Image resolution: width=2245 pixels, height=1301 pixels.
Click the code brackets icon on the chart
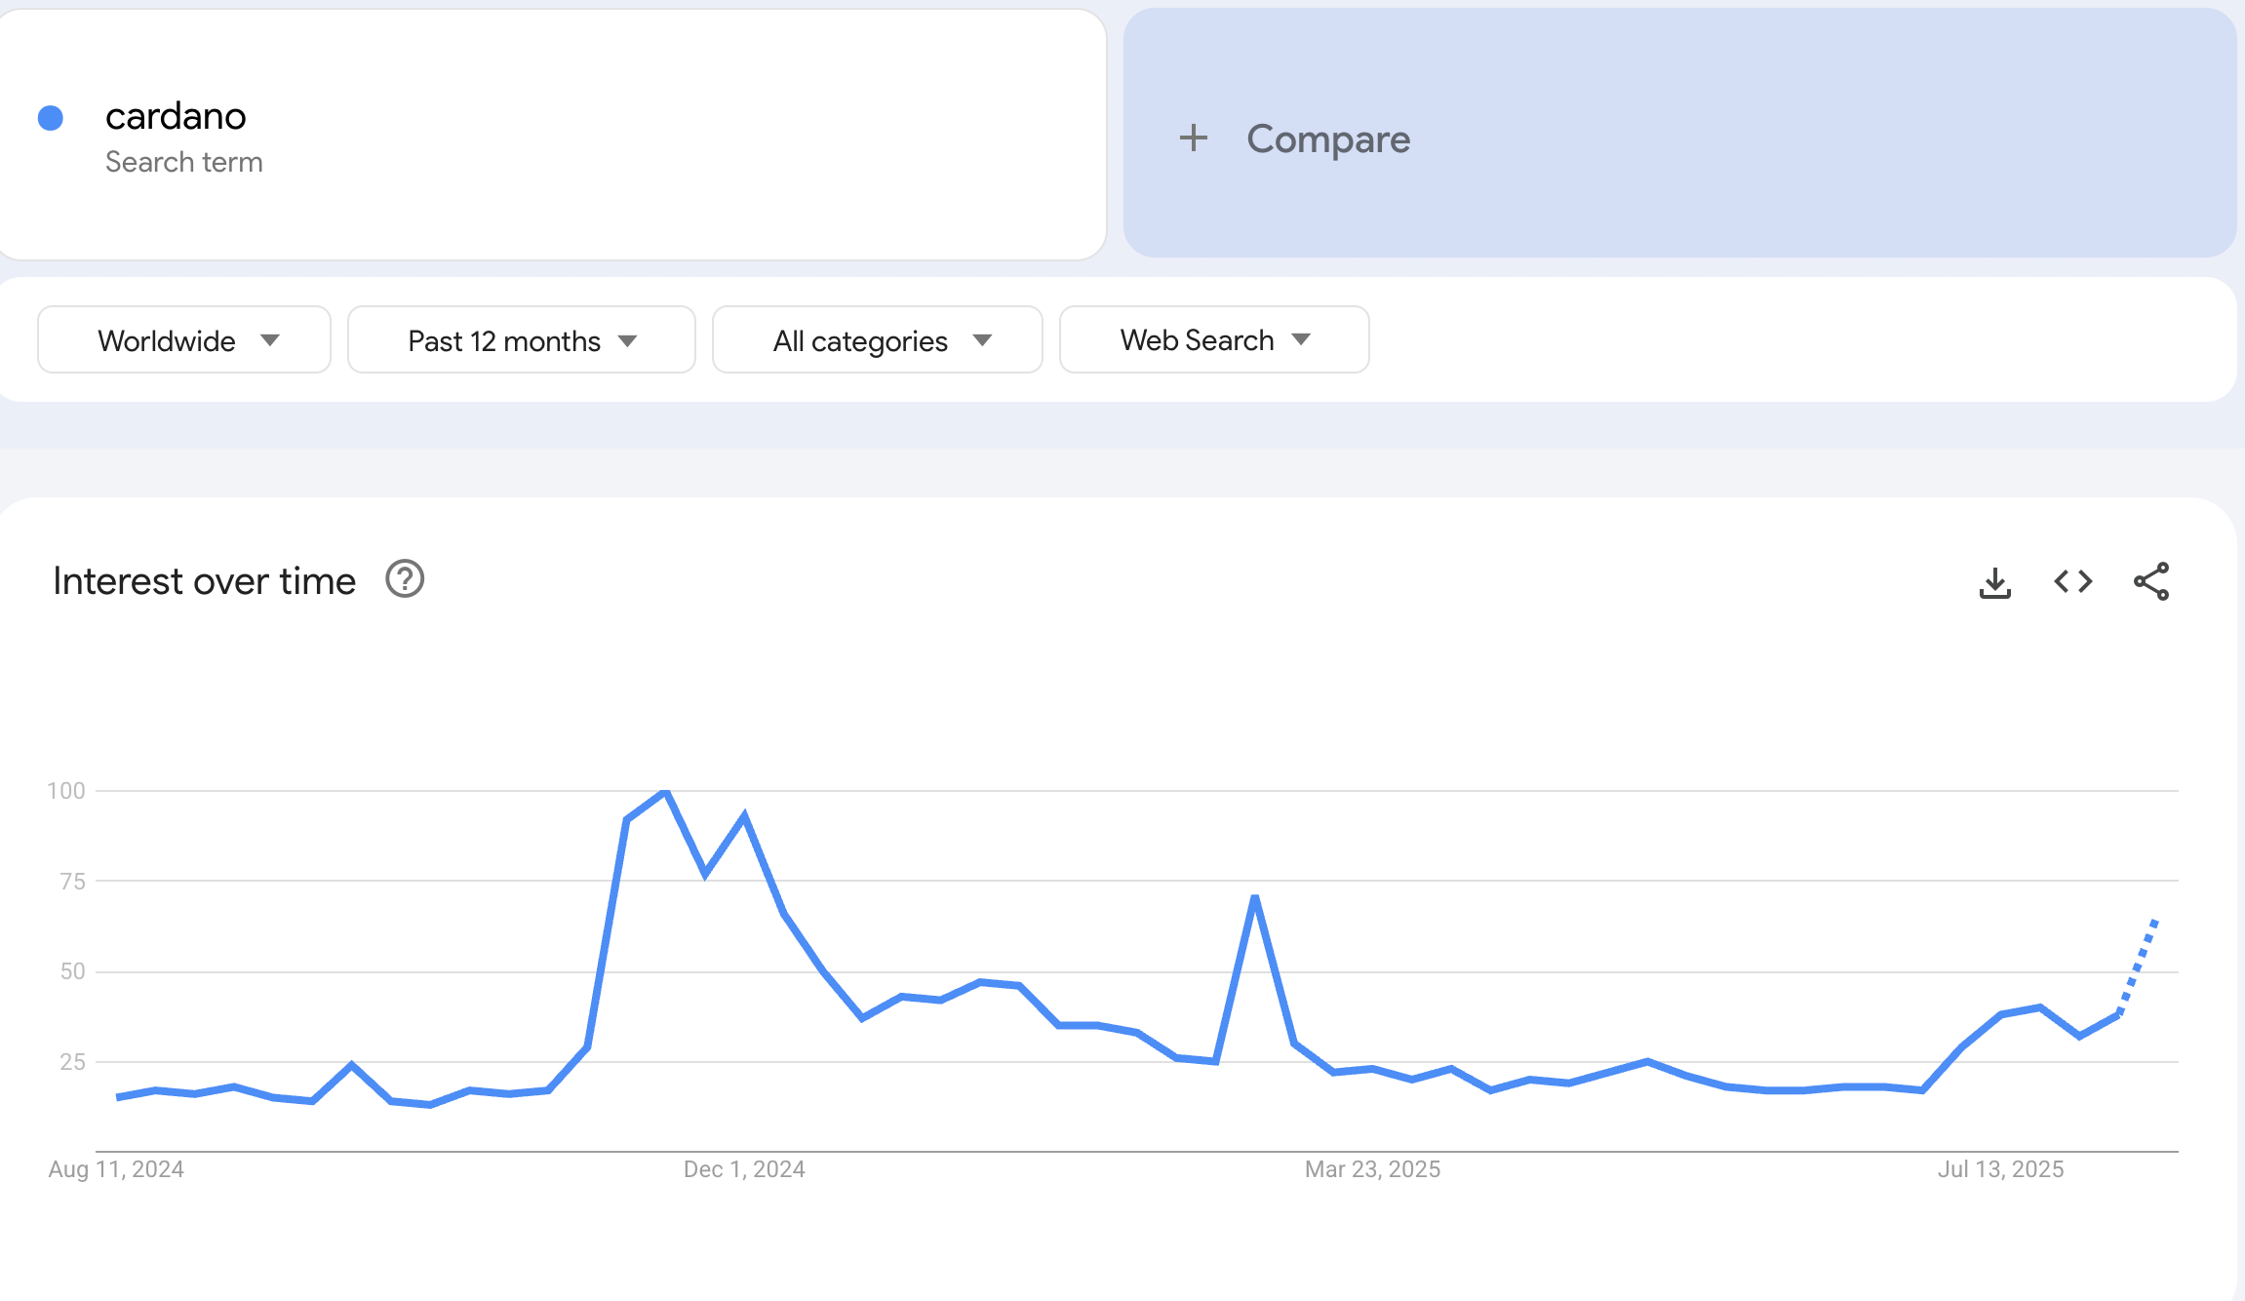click(x=2071, y=580)
